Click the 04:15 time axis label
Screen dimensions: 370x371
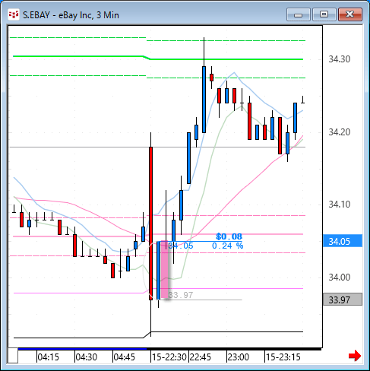(x=48, y=357)
